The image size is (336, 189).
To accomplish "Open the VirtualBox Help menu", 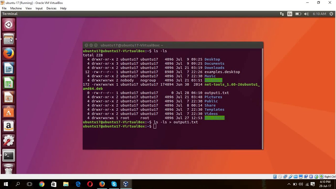I will tap(63, 8).
